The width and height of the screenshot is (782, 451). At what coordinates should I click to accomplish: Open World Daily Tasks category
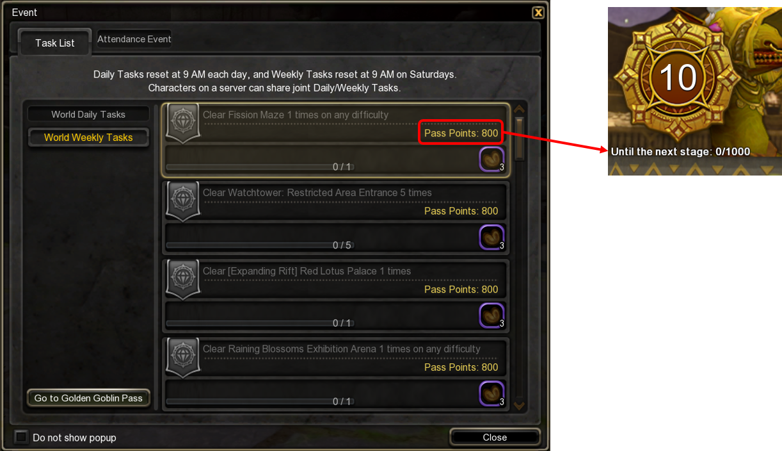tap(88, 114)
